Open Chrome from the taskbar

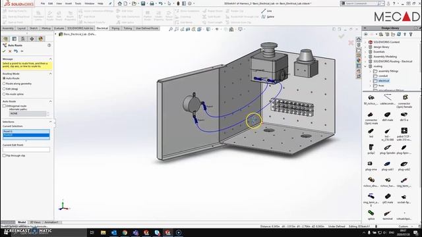coord(125,232)
